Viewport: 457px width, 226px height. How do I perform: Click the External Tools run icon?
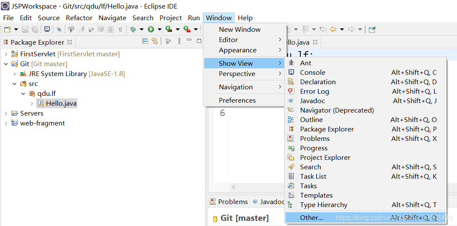click(187, 29)
